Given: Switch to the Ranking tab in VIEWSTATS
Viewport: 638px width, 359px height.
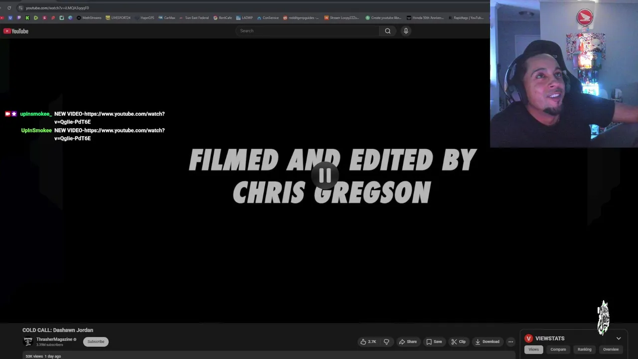Looking at the screenshot, I should click(x=584, y=350).
